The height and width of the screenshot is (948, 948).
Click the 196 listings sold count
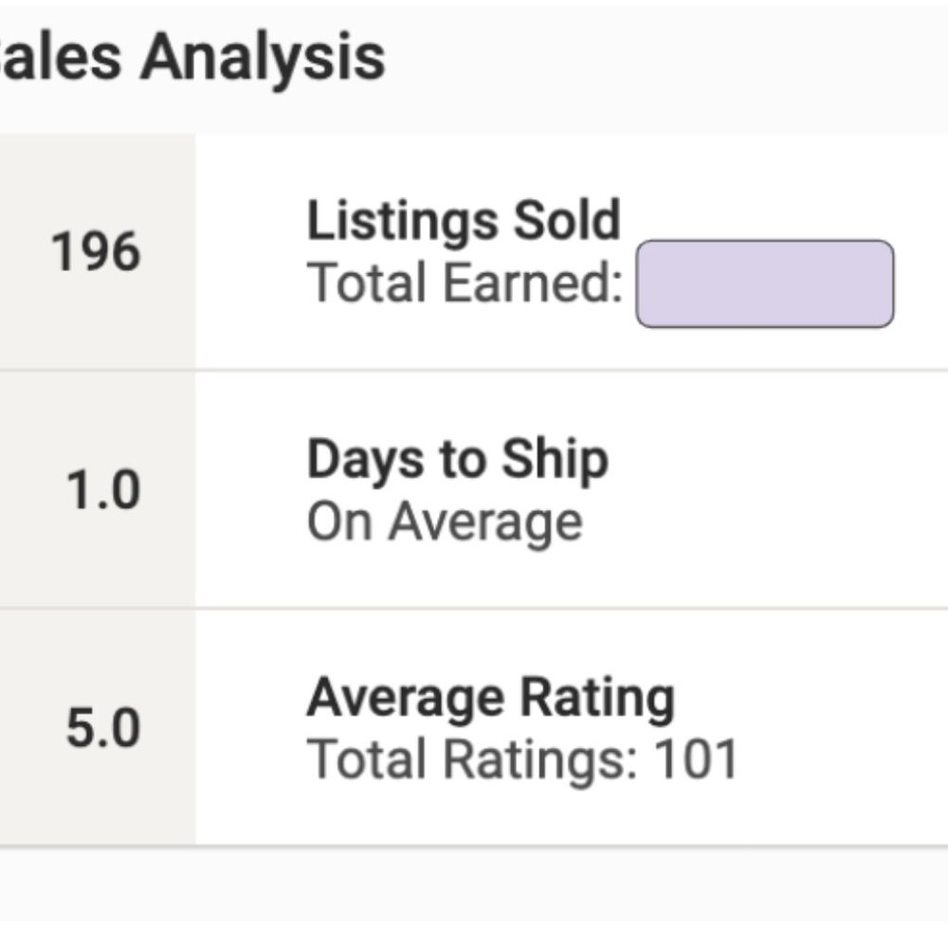96,252
